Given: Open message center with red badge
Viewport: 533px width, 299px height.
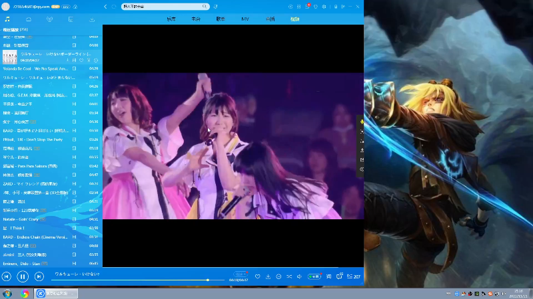Looking at the screenshot, I should click(307, 7).
